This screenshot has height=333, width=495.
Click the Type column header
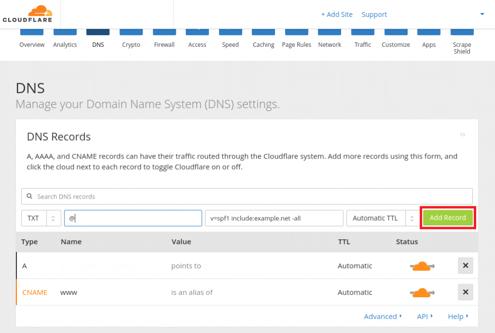pos(29,242)
